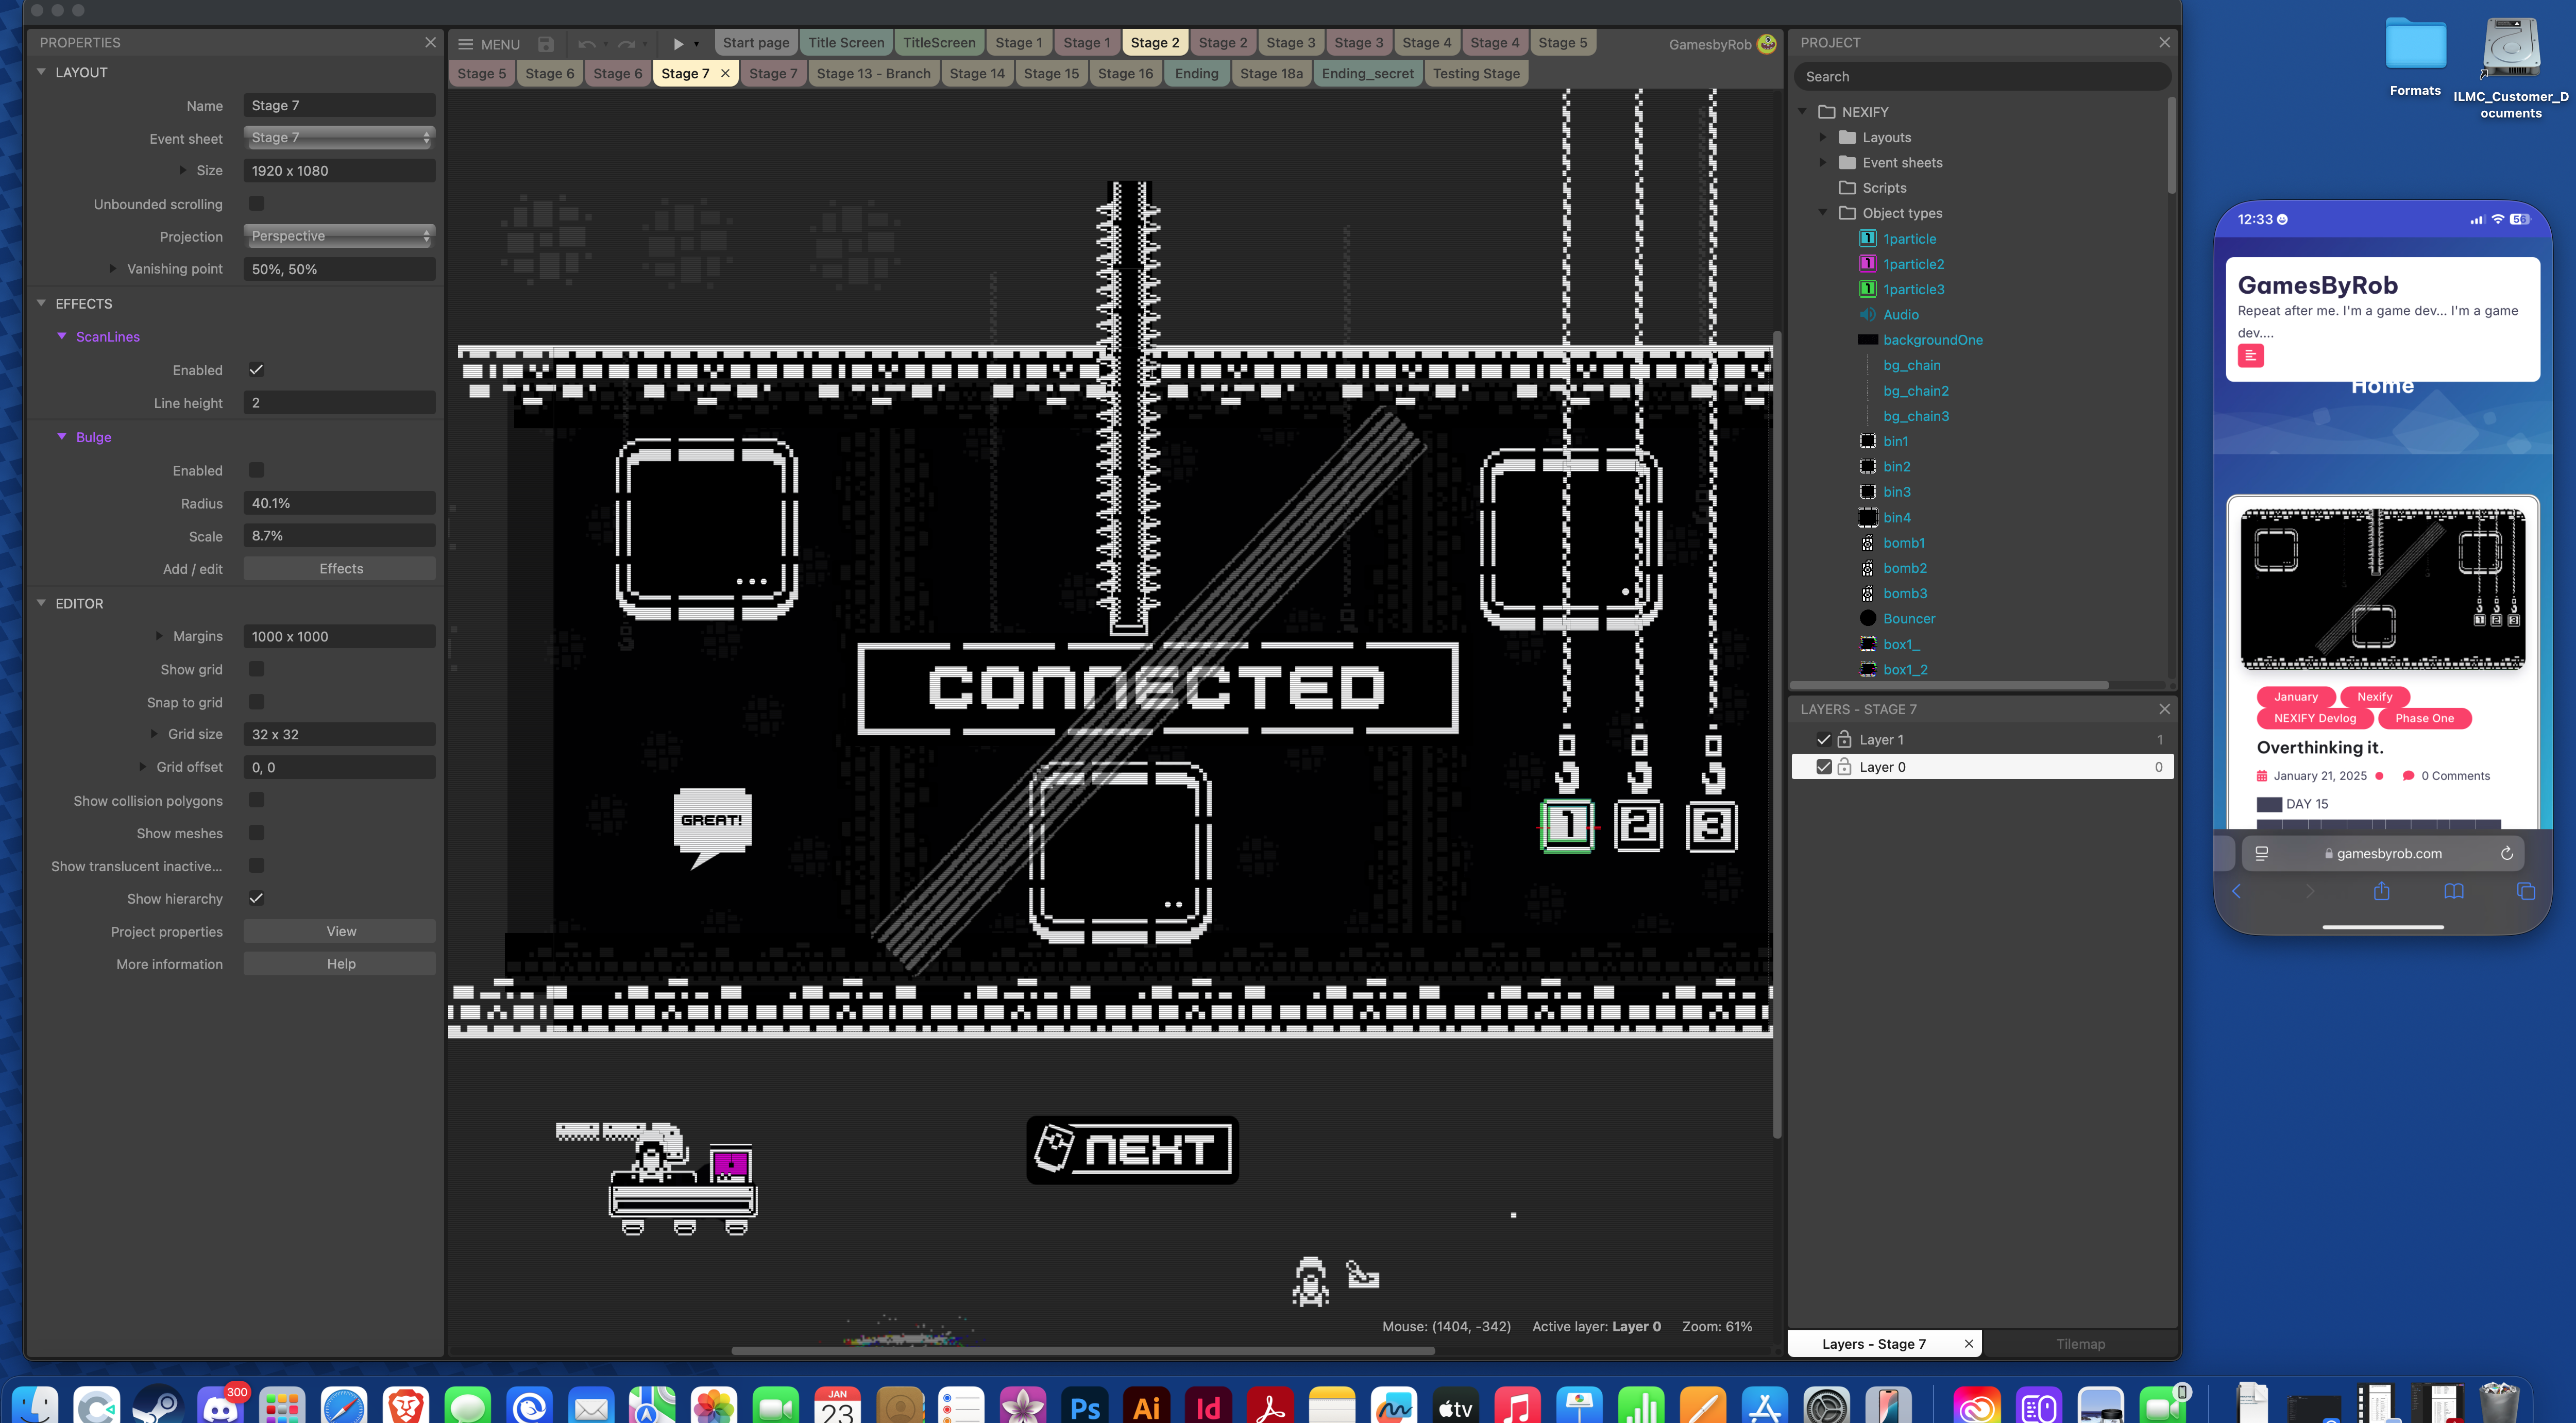Click the Project properties View button
The image size is (2576, 1423).
(340, 932)
